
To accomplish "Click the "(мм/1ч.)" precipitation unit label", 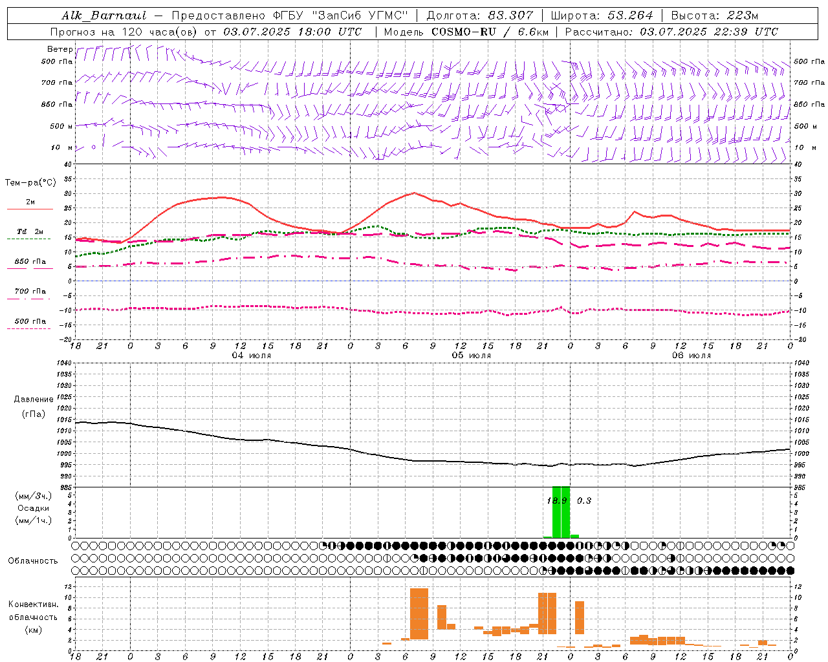I will [x=34, y=520].
